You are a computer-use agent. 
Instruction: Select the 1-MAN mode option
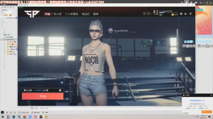38,90
